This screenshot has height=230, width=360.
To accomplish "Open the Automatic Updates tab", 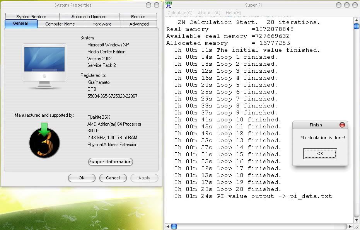I will click(x=89, y=17).
